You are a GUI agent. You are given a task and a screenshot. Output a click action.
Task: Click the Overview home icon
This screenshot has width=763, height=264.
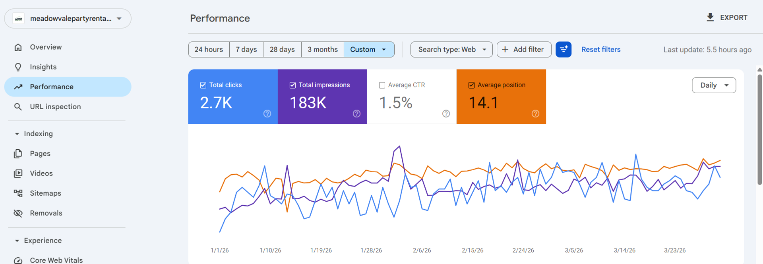point(18,47)
